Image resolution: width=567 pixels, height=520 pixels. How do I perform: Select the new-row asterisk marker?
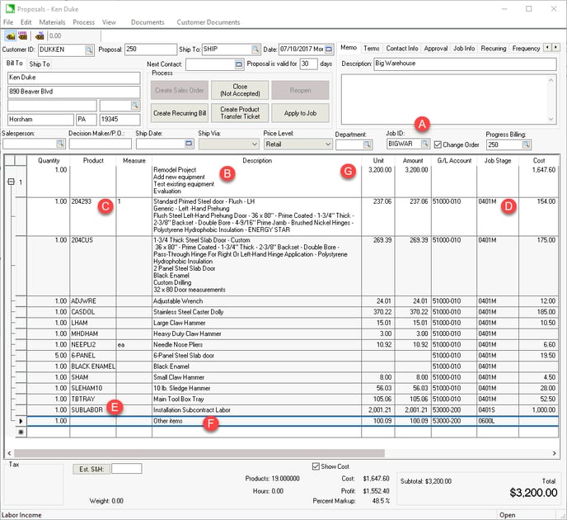[21, 432]
